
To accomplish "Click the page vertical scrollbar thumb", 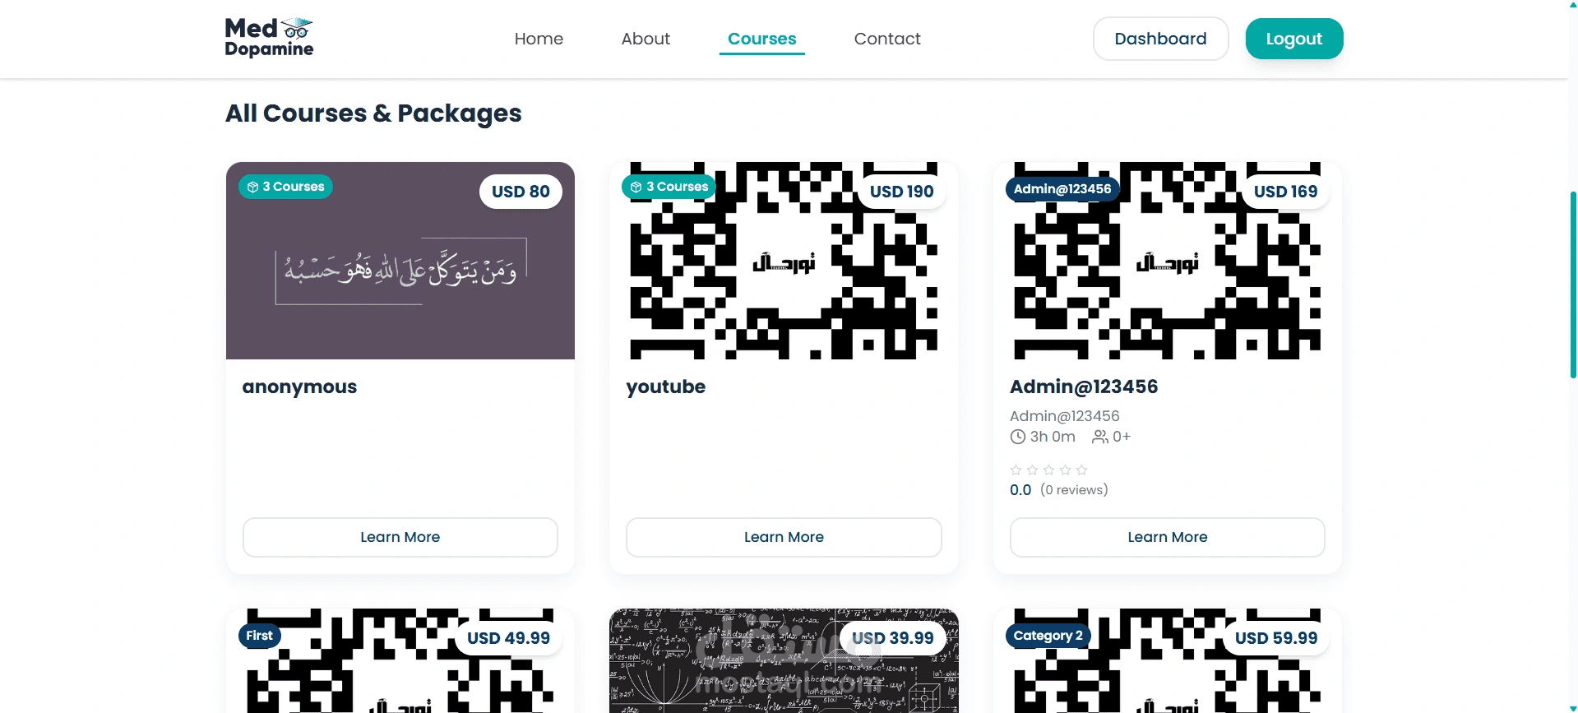I will point(1573,285).
